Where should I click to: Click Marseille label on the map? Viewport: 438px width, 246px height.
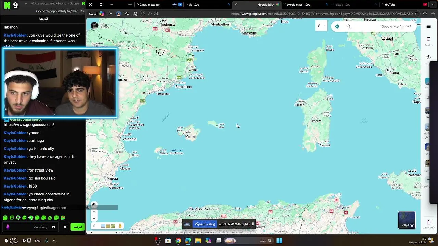point(249,33)
